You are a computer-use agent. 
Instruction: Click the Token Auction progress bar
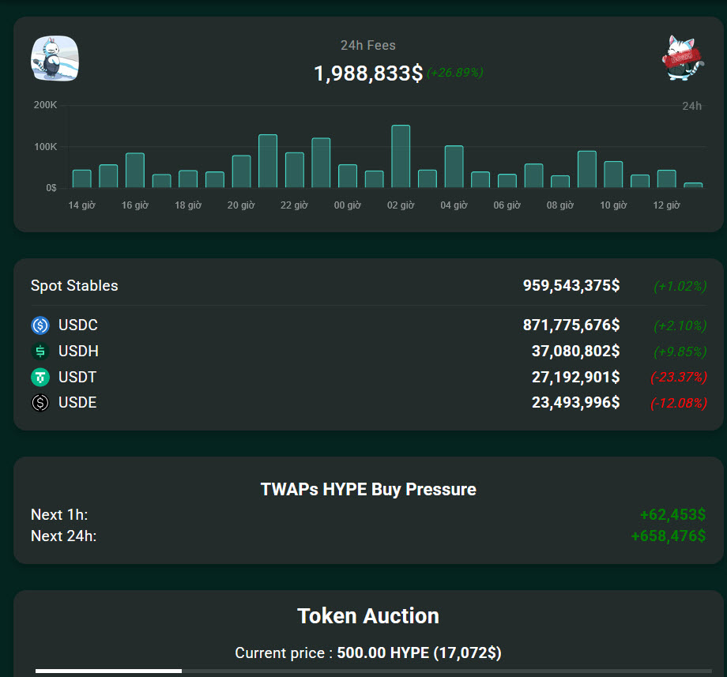coord(373,671)
